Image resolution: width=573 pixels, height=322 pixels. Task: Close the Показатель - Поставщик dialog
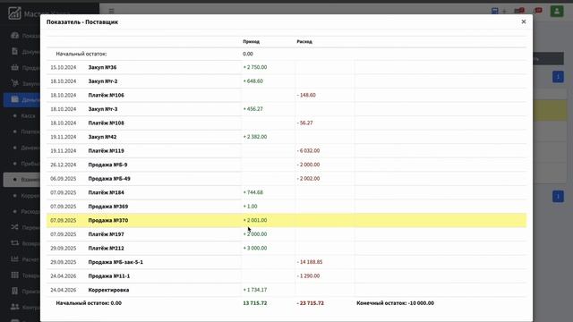pyautogui.click(x=523, y=21)
